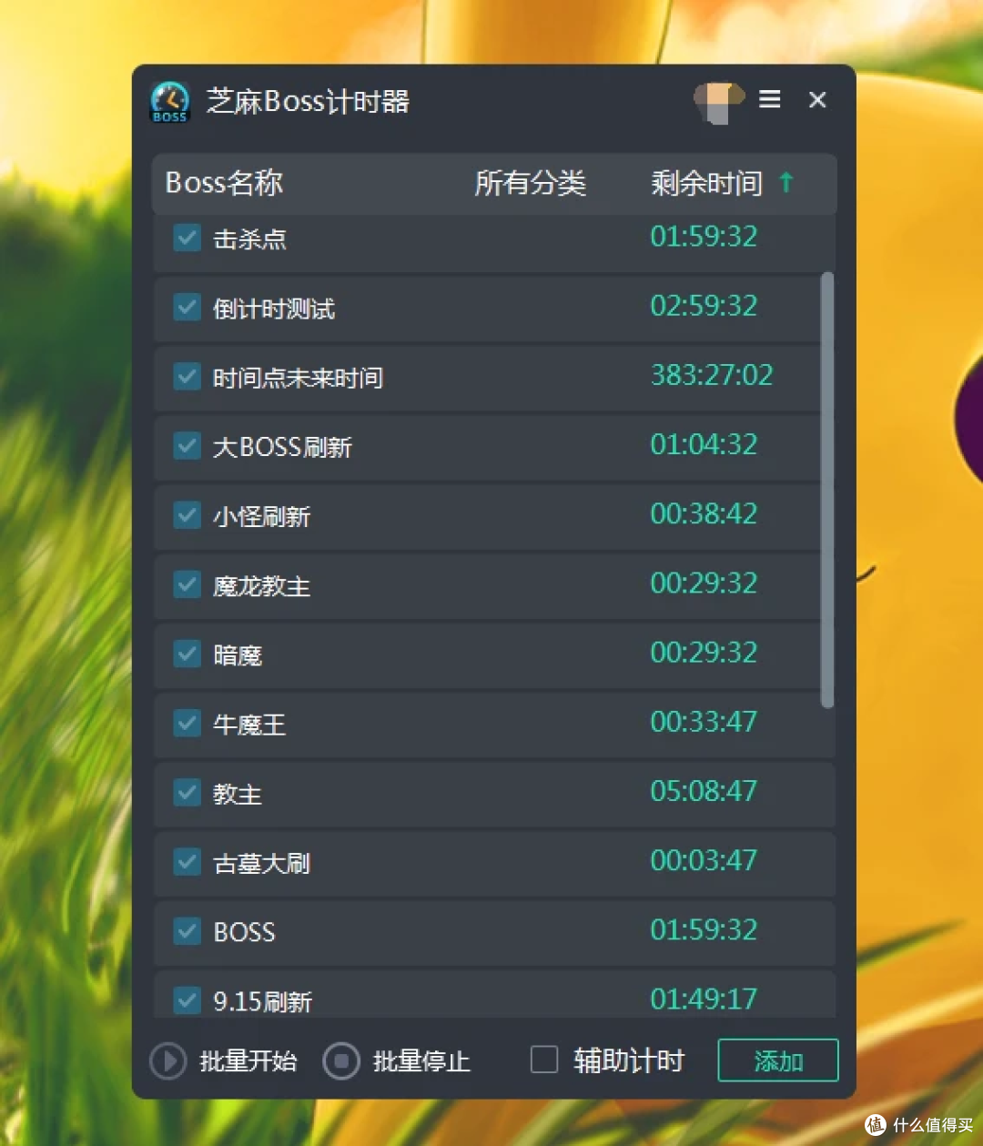Open the hamburger menu icon
This screenshot has height=1146, width=983.
(x=770, y=99)
